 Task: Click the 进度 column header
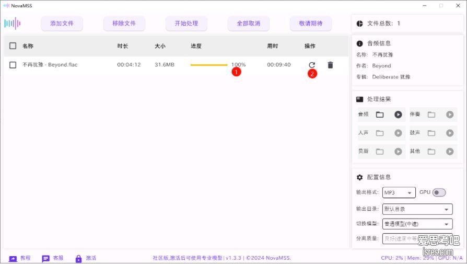click(x=196, y=46)
